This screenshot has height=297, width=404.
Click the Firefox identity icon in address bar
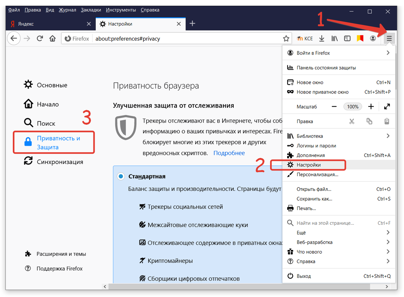[77, 39]
